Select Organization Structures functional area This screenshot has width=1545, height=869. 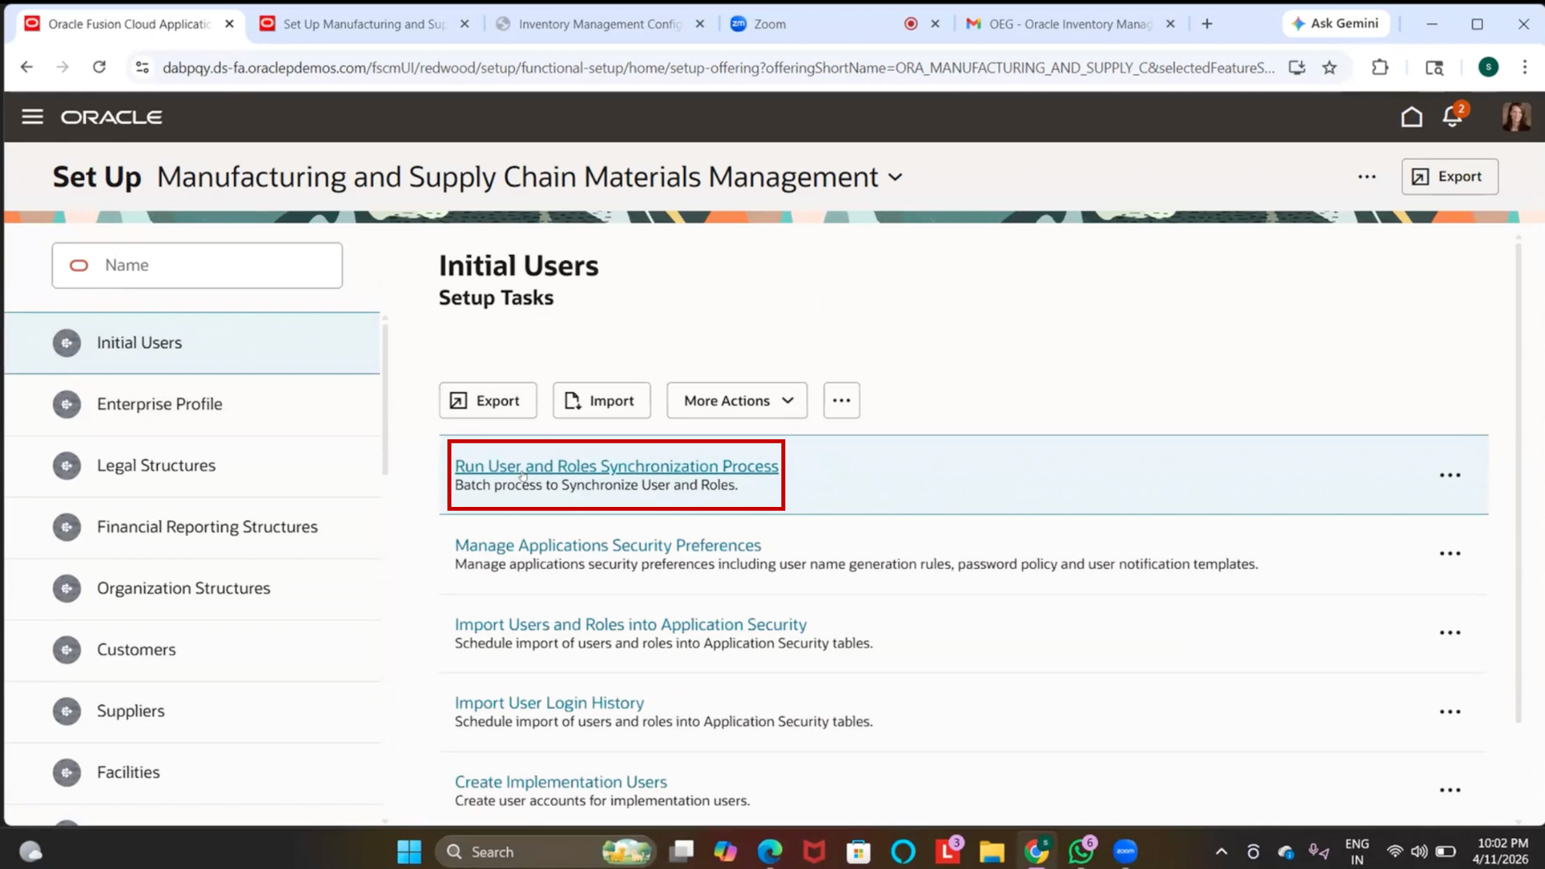tap(192, 588)
